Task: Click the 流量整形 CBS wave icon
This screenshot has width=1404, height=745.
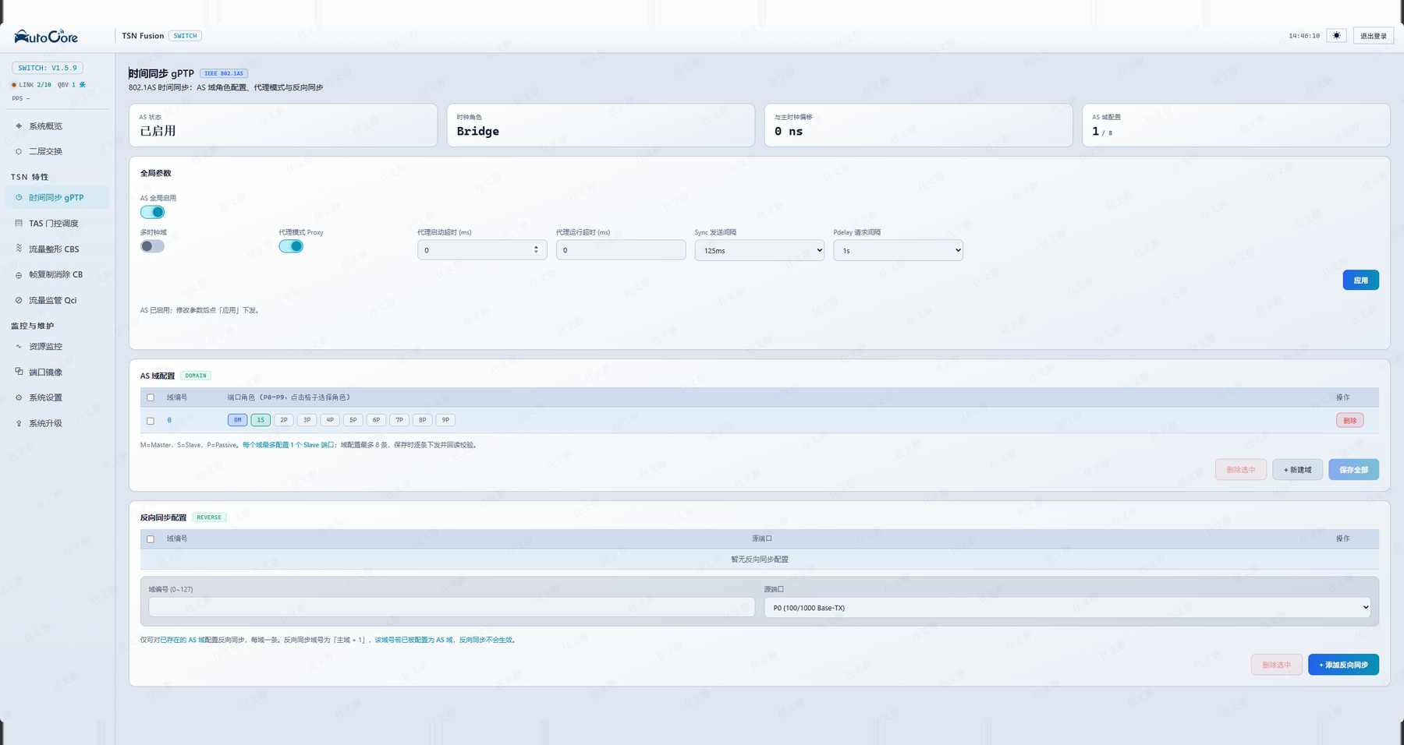Action: [19, 249]
